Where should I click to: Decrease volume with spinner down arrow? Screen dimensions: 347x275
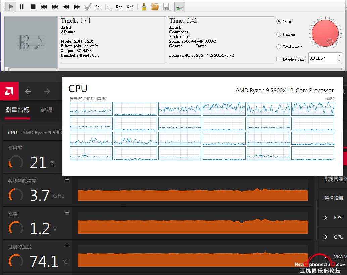click(x=339, y=61)
